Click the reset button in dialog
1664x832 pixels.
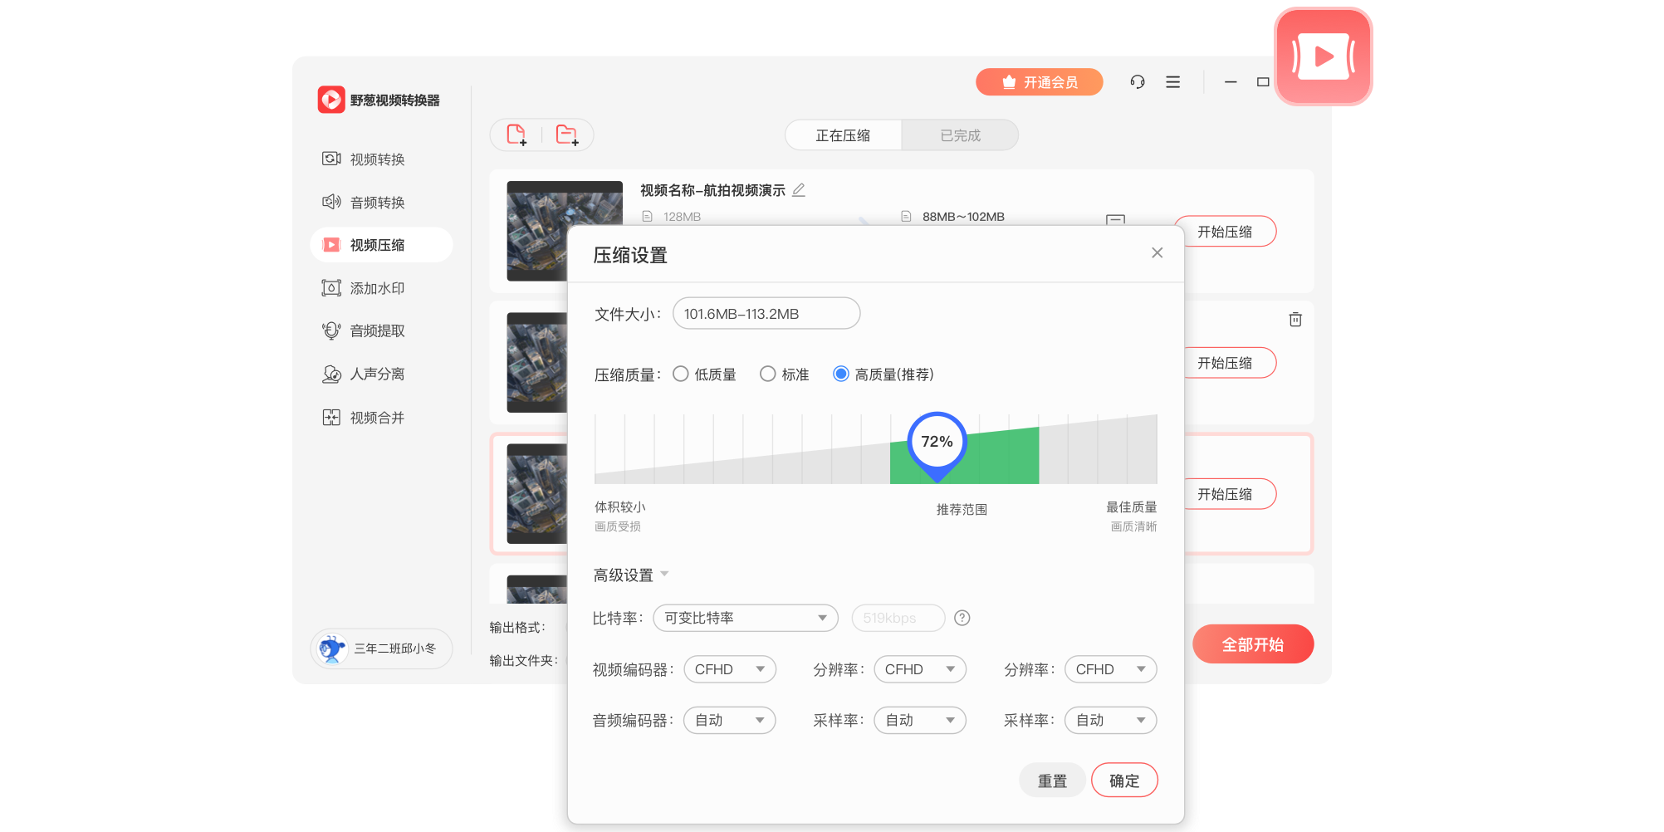click(x=1052, y=781)
